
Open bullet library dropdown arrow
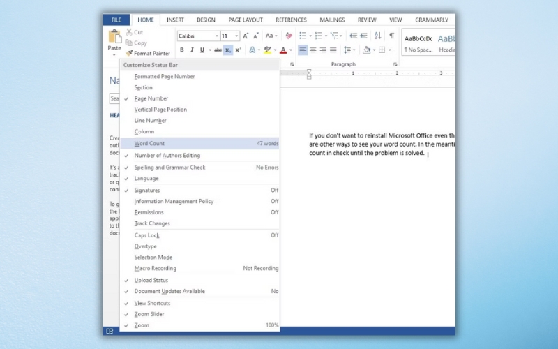[310, 36]
